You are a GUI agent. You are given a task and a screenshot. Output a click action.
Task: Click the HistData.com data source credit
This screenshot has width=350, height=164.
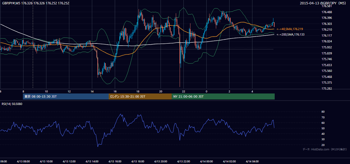point(325,149)
